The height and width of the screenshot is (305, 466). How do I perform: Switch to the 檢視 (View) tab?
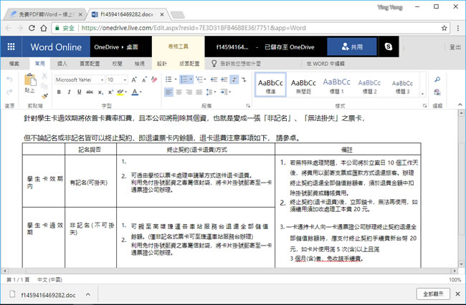click(139, 64)
